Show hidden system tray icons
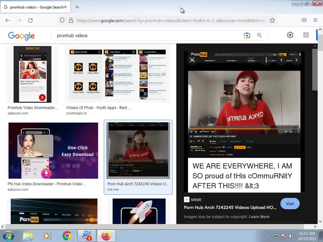 coord(268,236)
